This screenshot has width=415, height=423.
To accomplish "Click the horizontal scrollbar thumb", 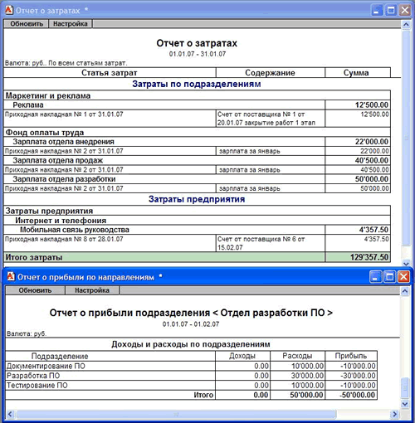I will tap(176, 414).
